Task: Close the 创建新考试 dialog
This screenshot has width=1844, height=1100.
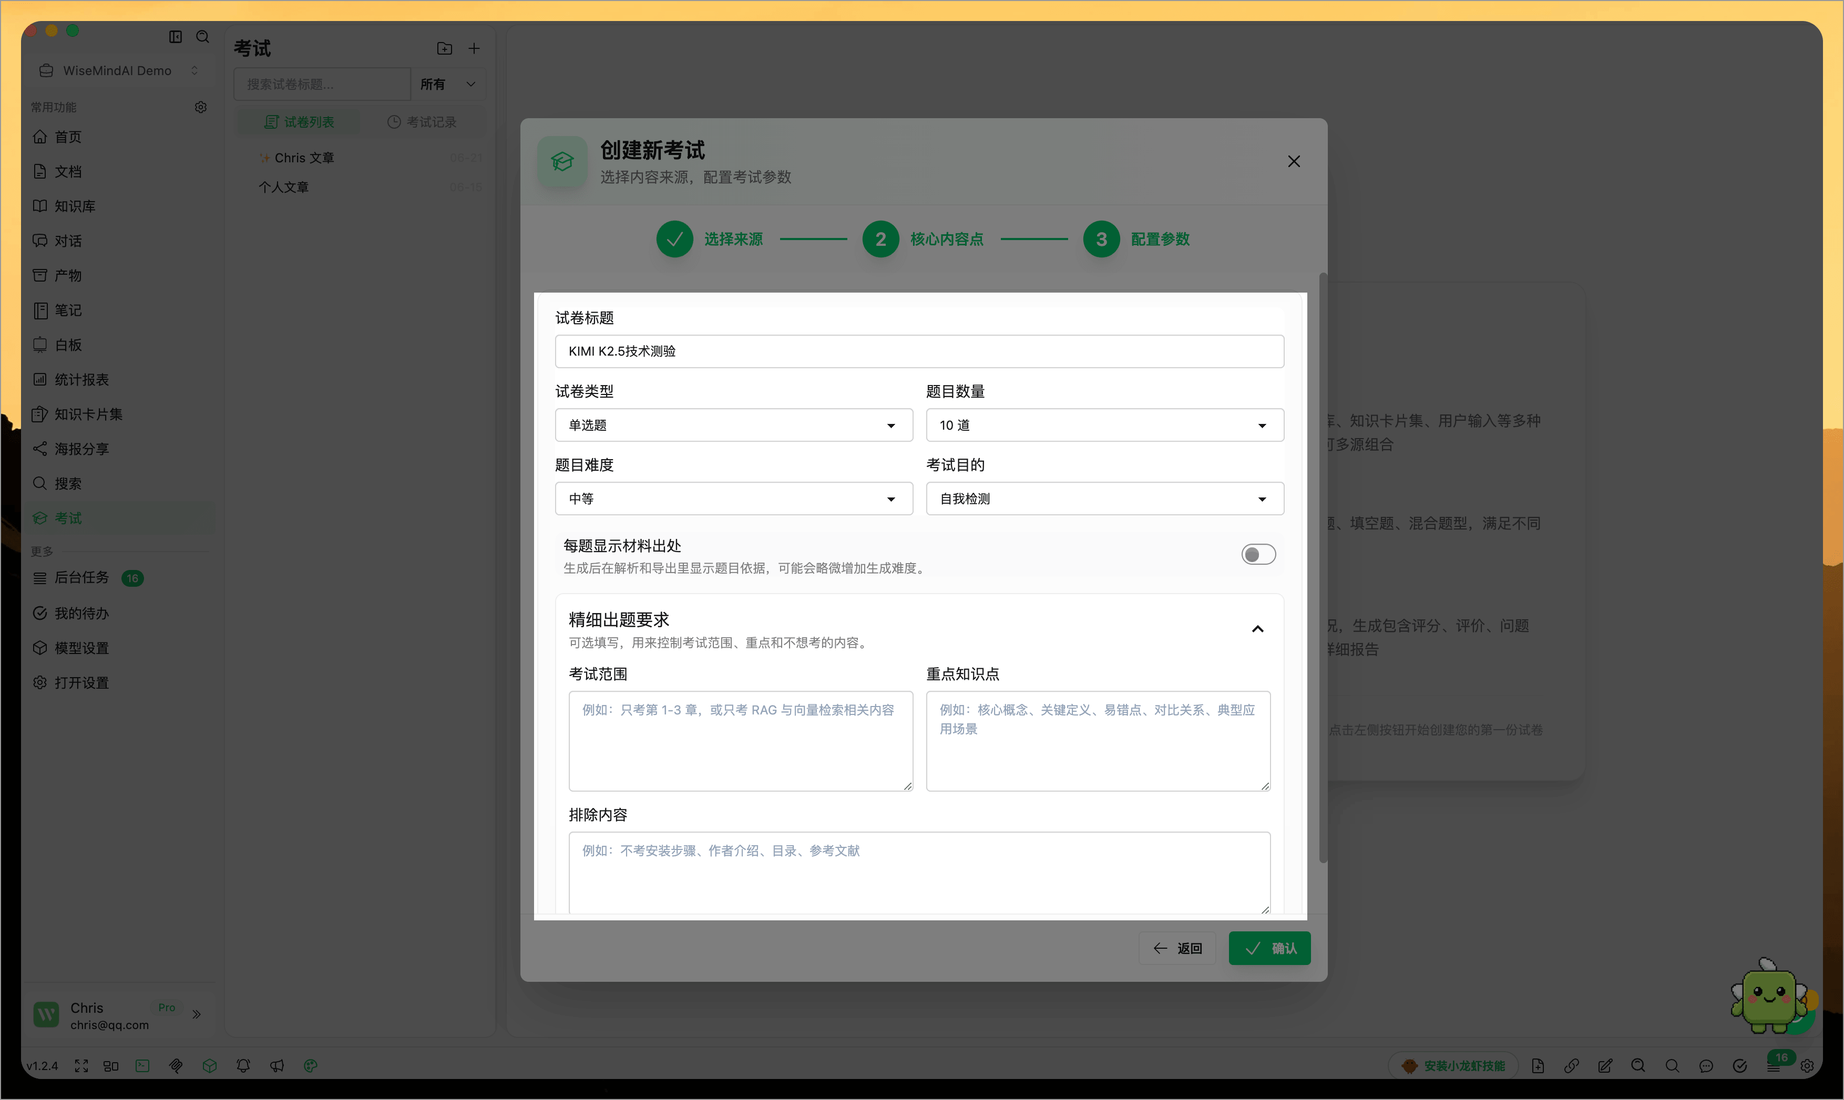Action: pyautogui.click(x=1294, y=161)
